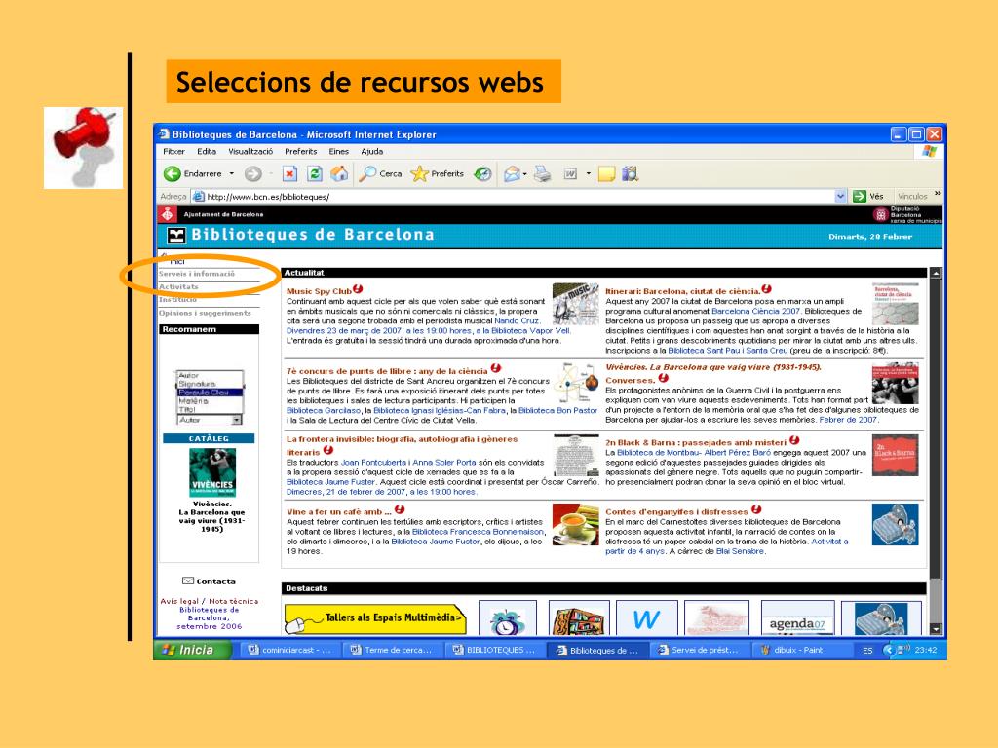
Task: Go to home page via house icon
Action: [339, 173]
